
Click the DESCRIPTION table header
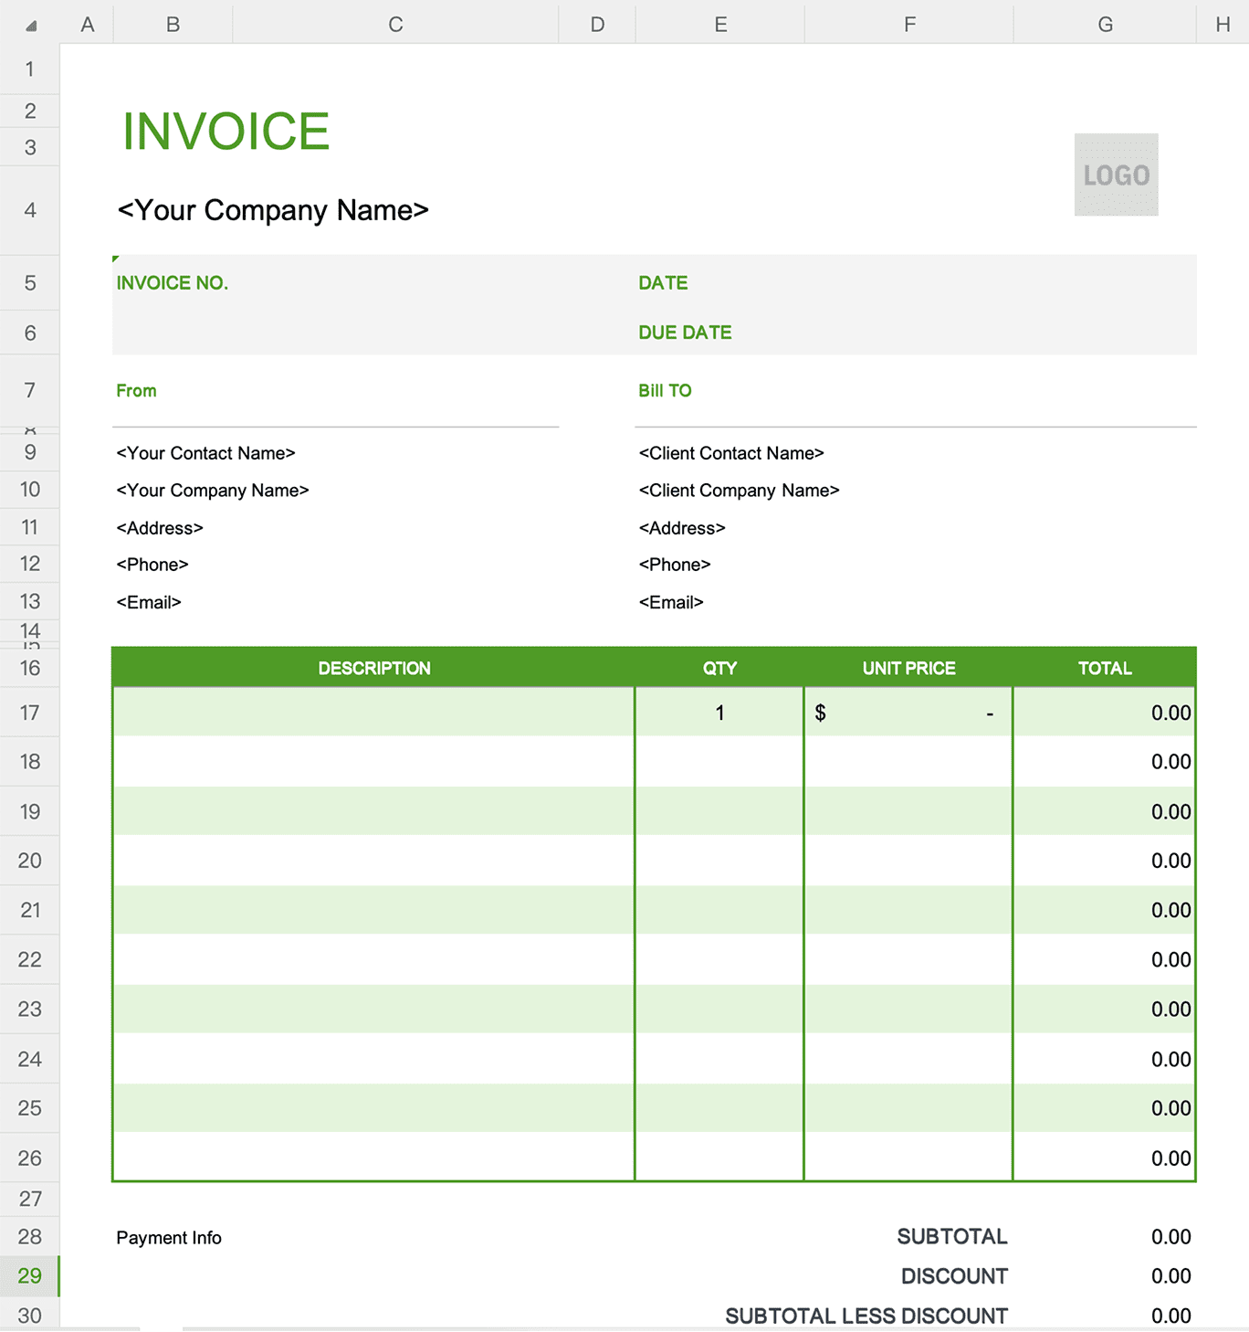374,668
